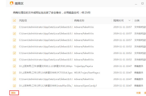
Task: Select the TrojanSpy/Payel.a virus name
Action: (x=83, y=66)
